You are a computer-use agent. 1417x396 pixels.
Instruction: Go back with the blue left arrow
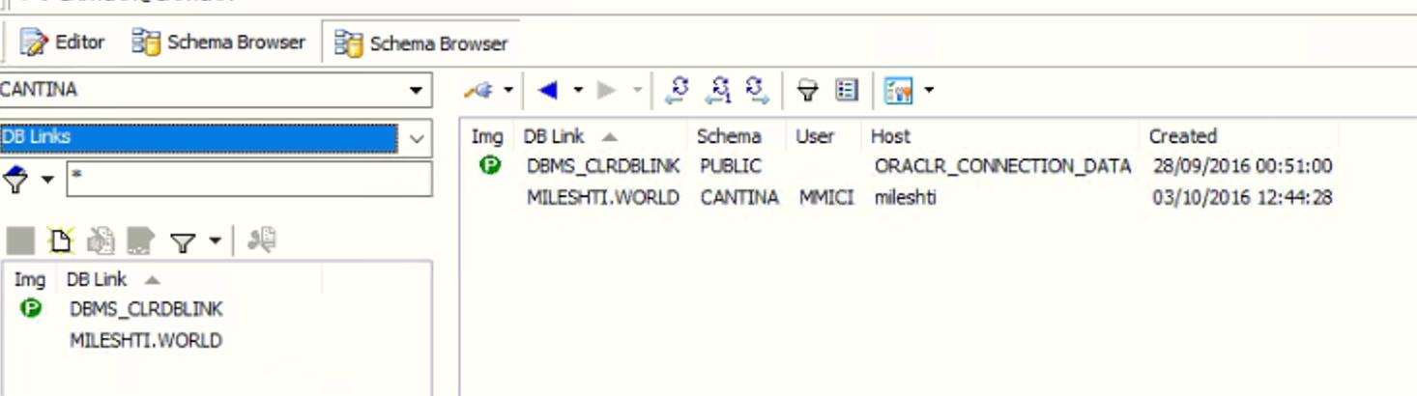click(548, 90)
